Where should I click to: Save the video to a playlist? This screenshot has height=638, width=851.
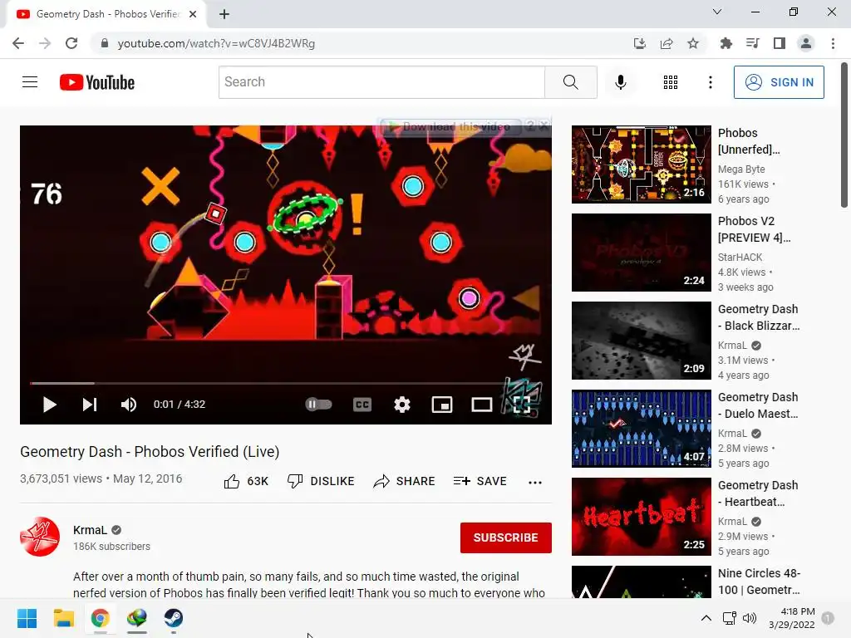[x=480, y=481]
